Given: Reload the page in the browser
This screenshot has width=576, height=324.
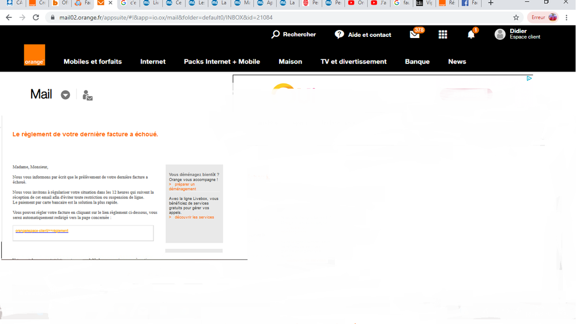Looking at the screenshot, I should 36,17.
